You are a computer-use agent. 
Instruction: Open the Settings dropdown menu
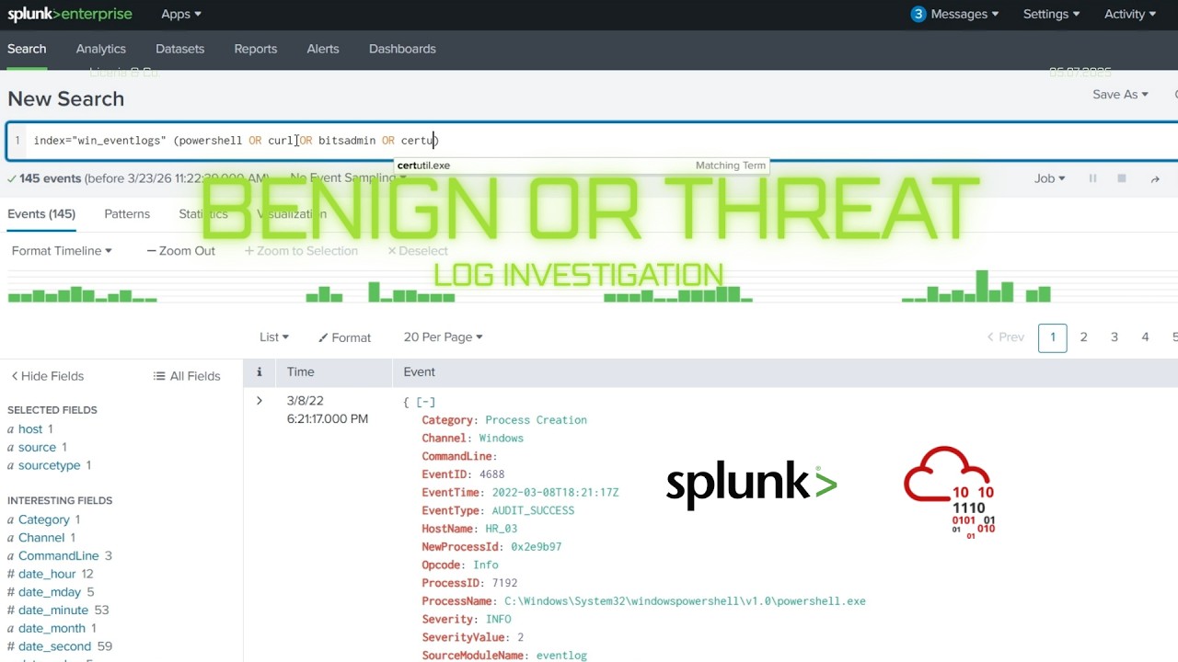coord(1051,14)
